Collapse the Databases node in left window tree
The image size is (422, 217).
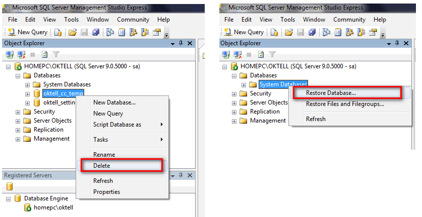click(x=18, y=75)
